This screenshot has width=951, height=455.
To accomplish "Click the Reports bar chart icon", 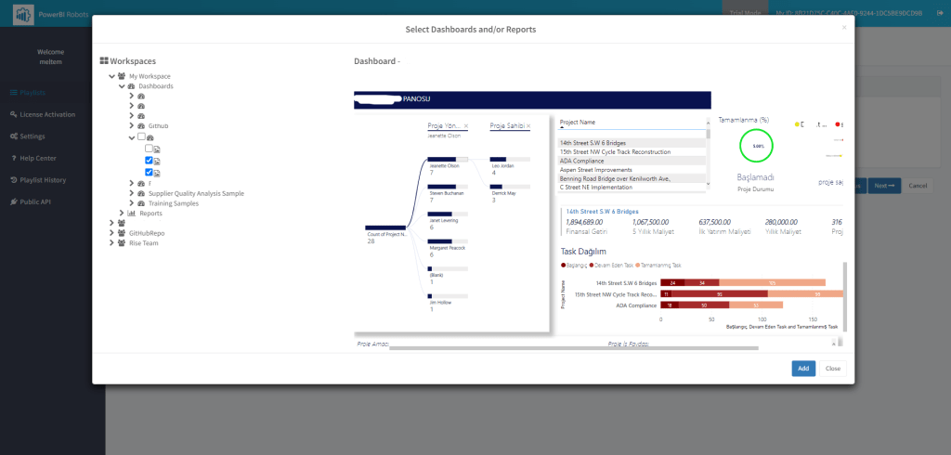I will [131, 213].
